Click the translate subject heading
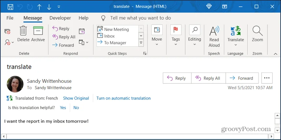The width and height of the screenshot is (281, 140). pyautogui.click(x=19, y=67)
